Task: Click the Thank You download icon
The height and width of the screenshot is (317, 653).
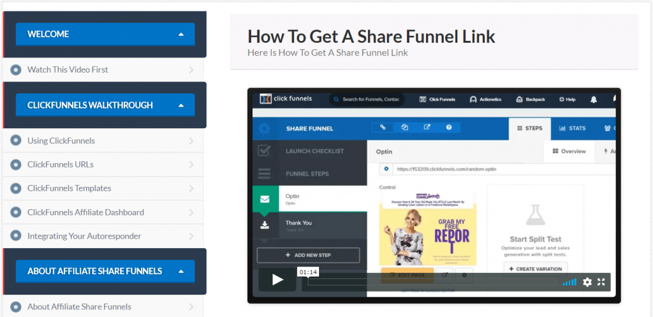Action: (265, 225)
